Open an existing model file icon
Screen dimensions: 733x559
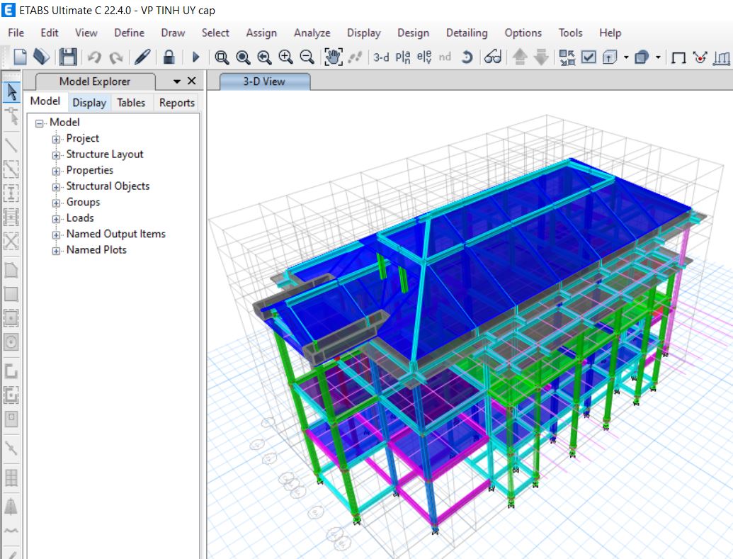click(x=41, y=57)
